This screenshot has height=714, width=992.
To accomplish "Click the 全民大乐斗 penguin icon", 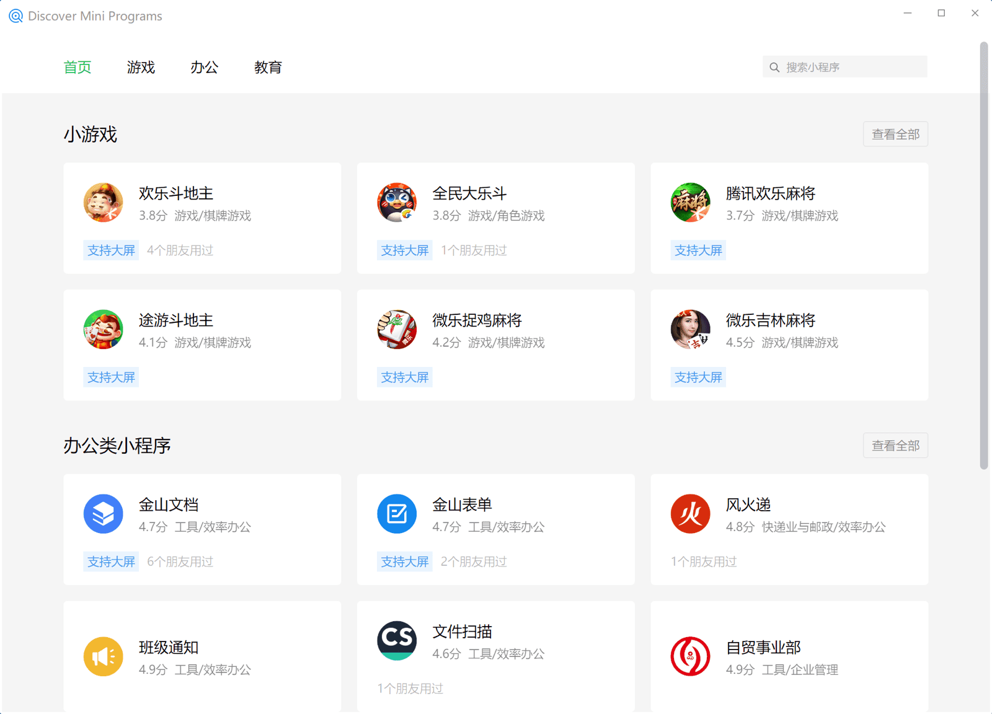I will (397, 203).
